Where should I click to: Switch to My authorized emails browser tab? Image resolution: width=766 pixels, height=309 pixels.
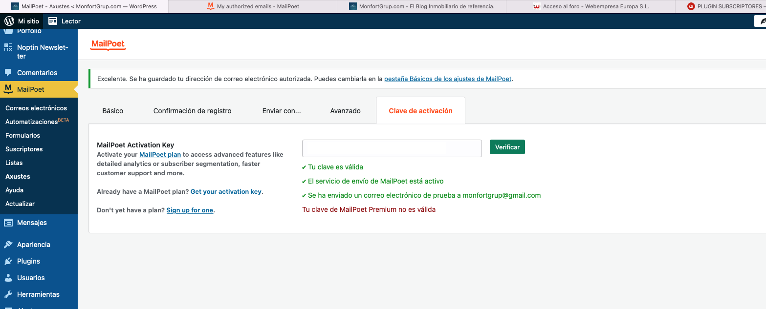click(253, 6)
